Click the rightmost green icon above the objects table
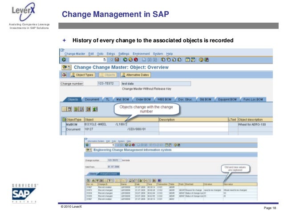 pos(95,109)
